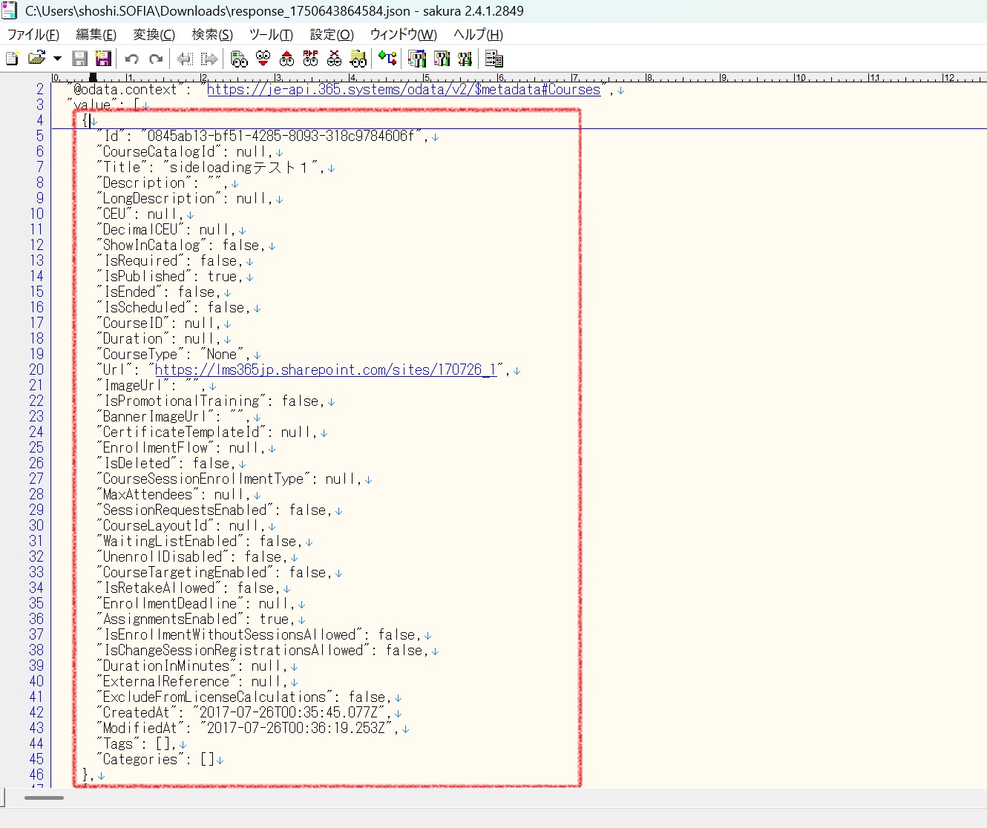Click the "CourseCatalogId": null line
The image size is (987, 828).
point(185,151)
